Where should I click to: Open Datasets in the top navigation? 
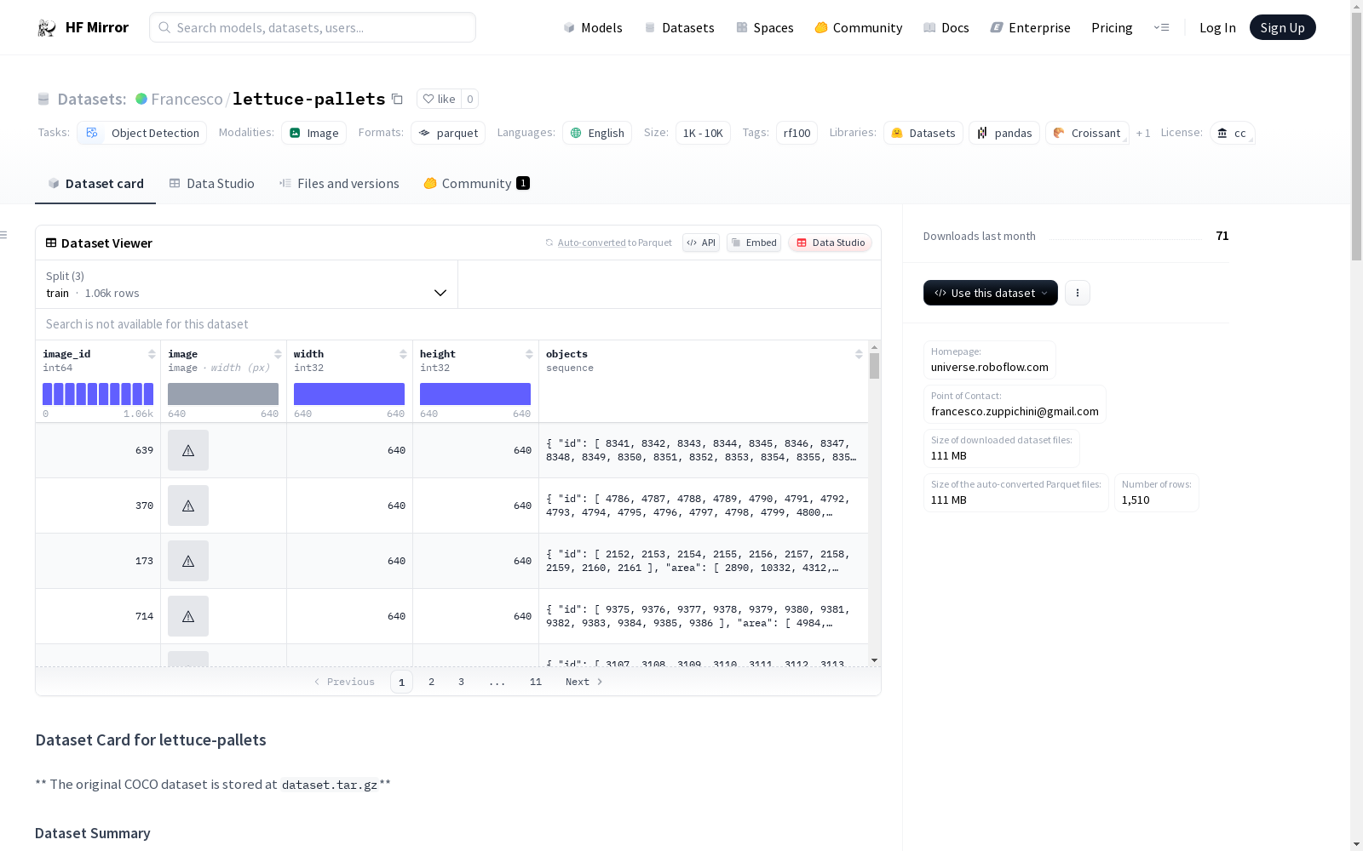coord(679,28)
